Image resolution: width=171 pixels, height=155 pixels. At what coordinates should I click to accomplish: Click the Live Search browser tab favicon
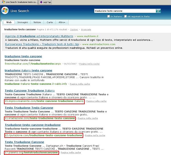point(3,2)
